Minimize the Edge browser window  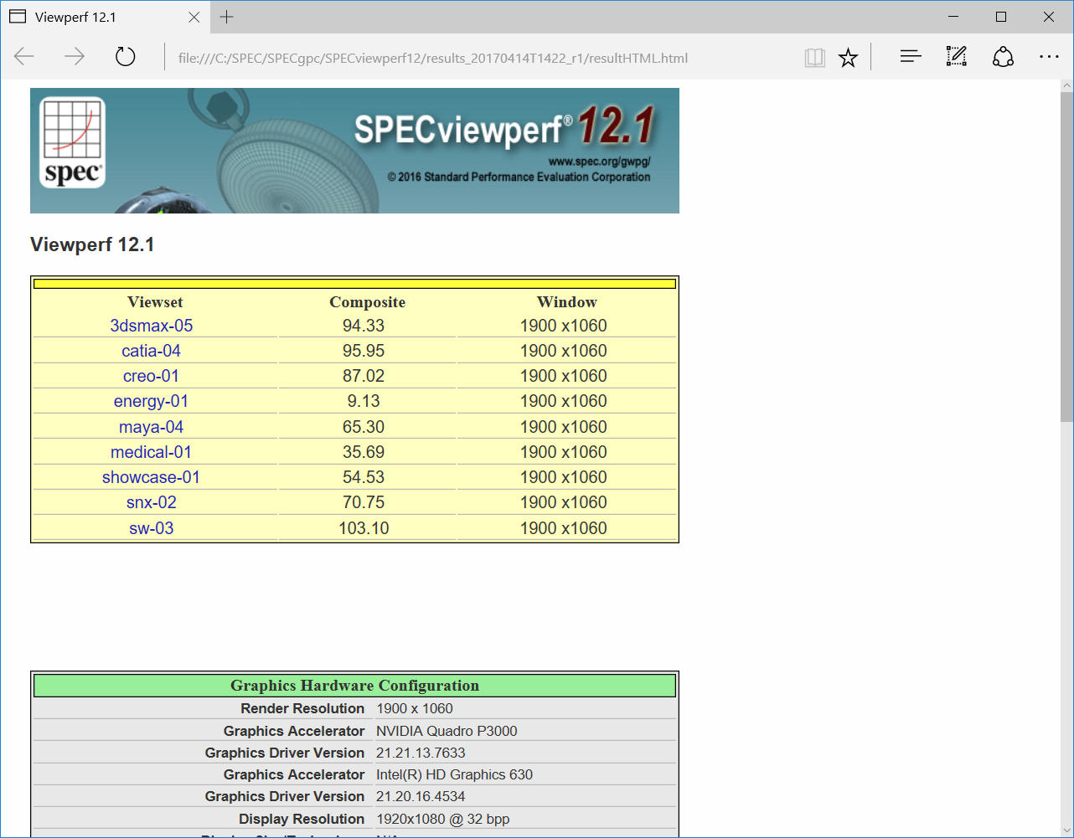[953, 17]
